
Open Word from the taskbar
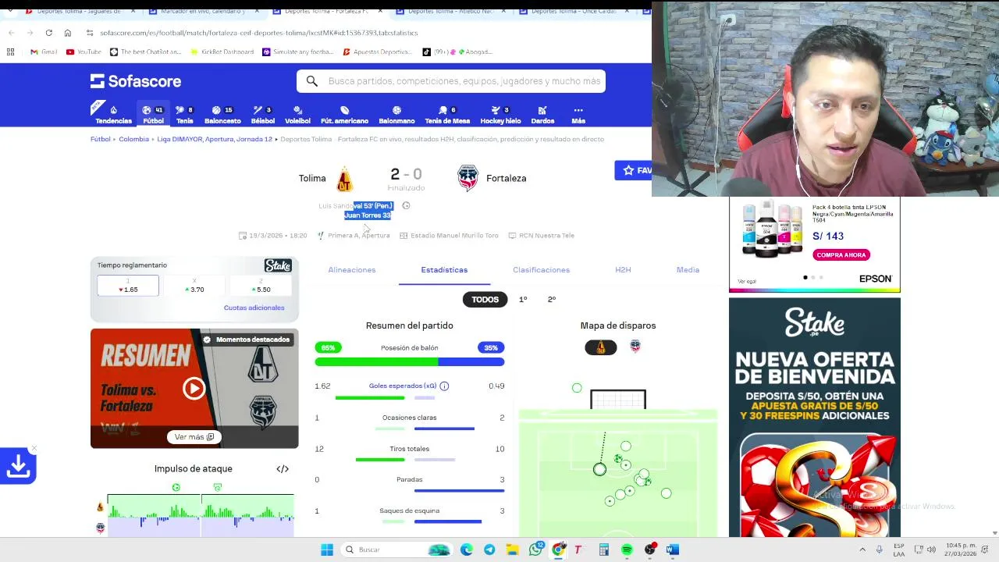tap(672, 550)
